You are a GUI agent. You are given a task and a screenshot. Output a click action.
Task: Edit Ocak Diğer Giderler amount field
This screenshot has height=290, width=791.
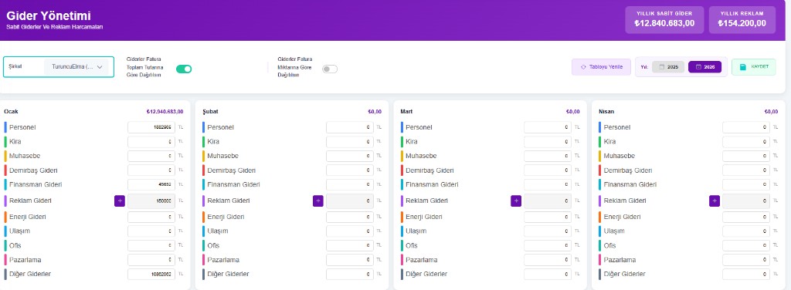[151, 275]
